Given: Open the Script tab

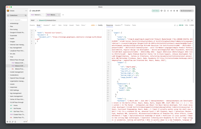Looking at the screenshot, I should pos(65,25).
